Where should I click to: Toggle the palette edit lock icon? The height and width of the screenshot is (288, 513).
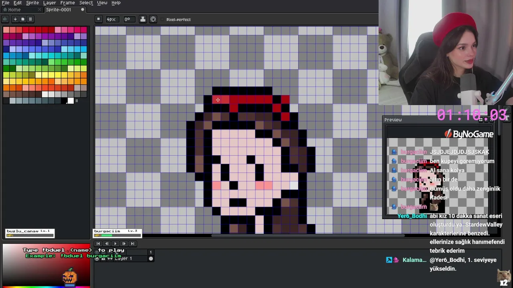pyautogui.click(x=5, y=19)
